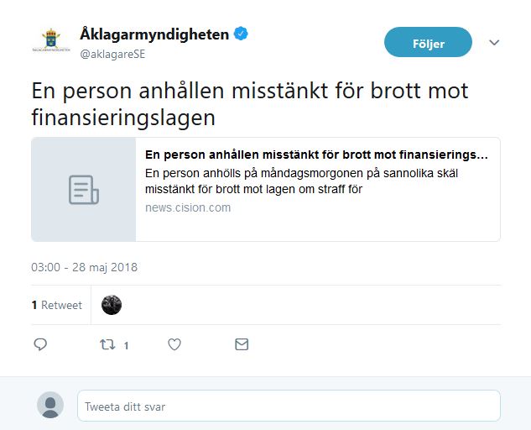Image resolution: width=531 pixels, height=430 pixels.
Task: Toggle the Följer follow button
Action: pos(428,42)
